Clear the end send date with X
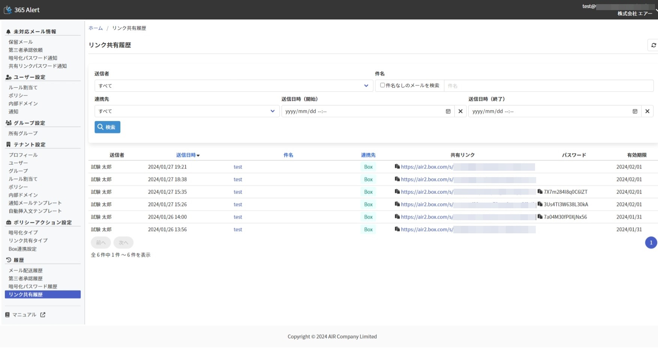 pos(647,111)
